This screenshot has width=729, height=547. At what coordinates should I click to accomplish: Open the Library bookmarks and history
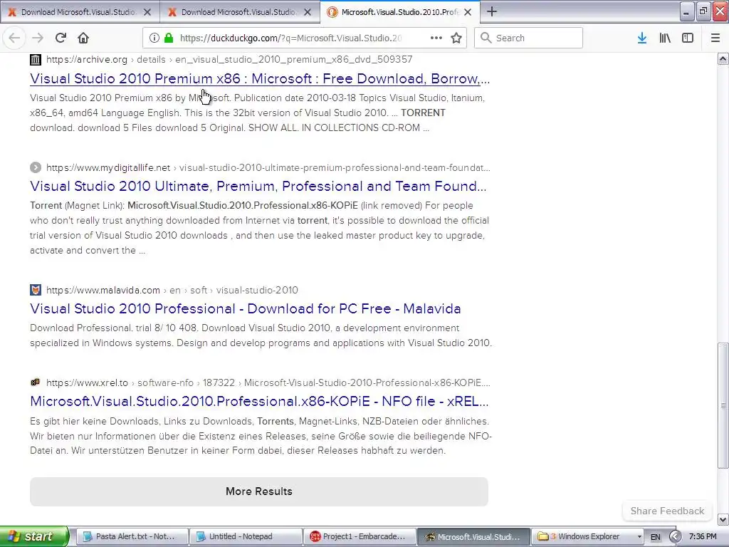(665, 38)
